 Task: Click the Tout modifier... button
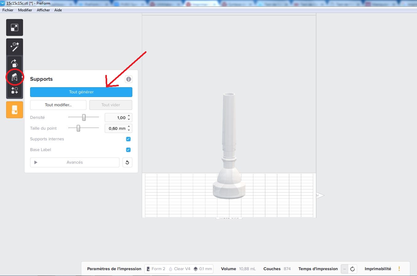58,105
